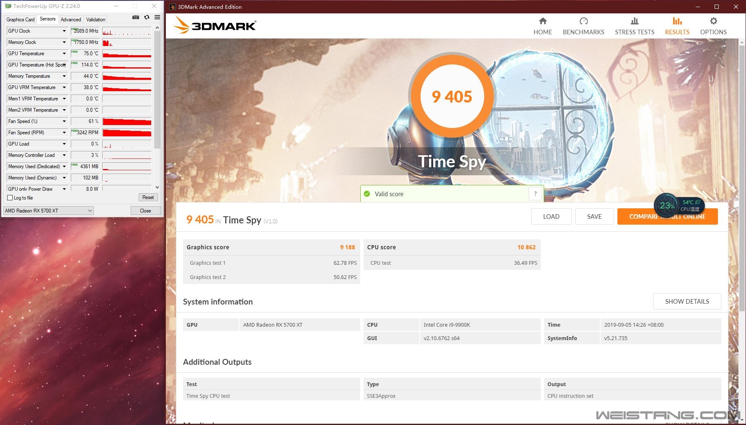Expand the GPU Load sensor dropdown
Viewport: 746px width, 425px height.
(64, 144)
